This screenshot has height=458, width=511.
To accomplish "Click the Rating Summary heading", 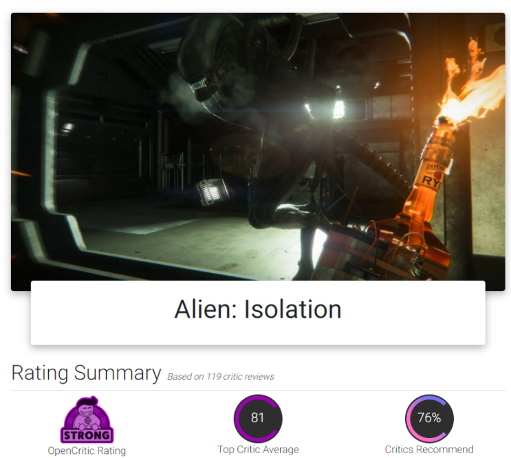I will coord(87,373).
